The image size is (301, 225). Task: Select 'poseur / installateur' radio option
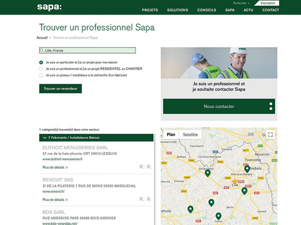point(41,75)
